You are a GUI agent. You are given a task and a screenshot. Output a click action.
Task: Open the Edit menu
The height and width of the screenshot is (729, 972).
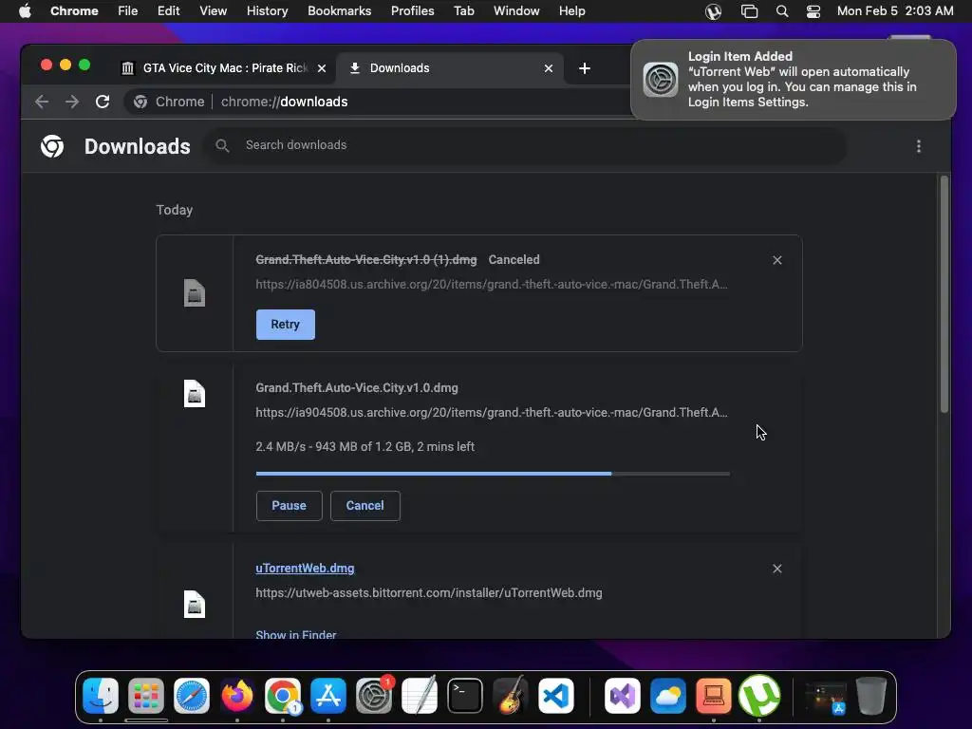point(168,11)
